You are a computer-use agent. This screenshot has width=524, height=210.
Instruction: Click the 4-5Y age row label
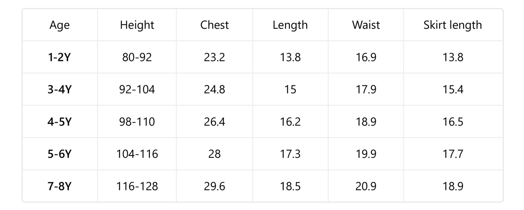(60, 122)
